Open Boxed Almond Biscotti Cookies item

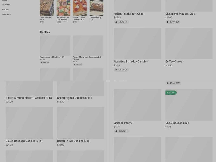(x=29, y=92)
